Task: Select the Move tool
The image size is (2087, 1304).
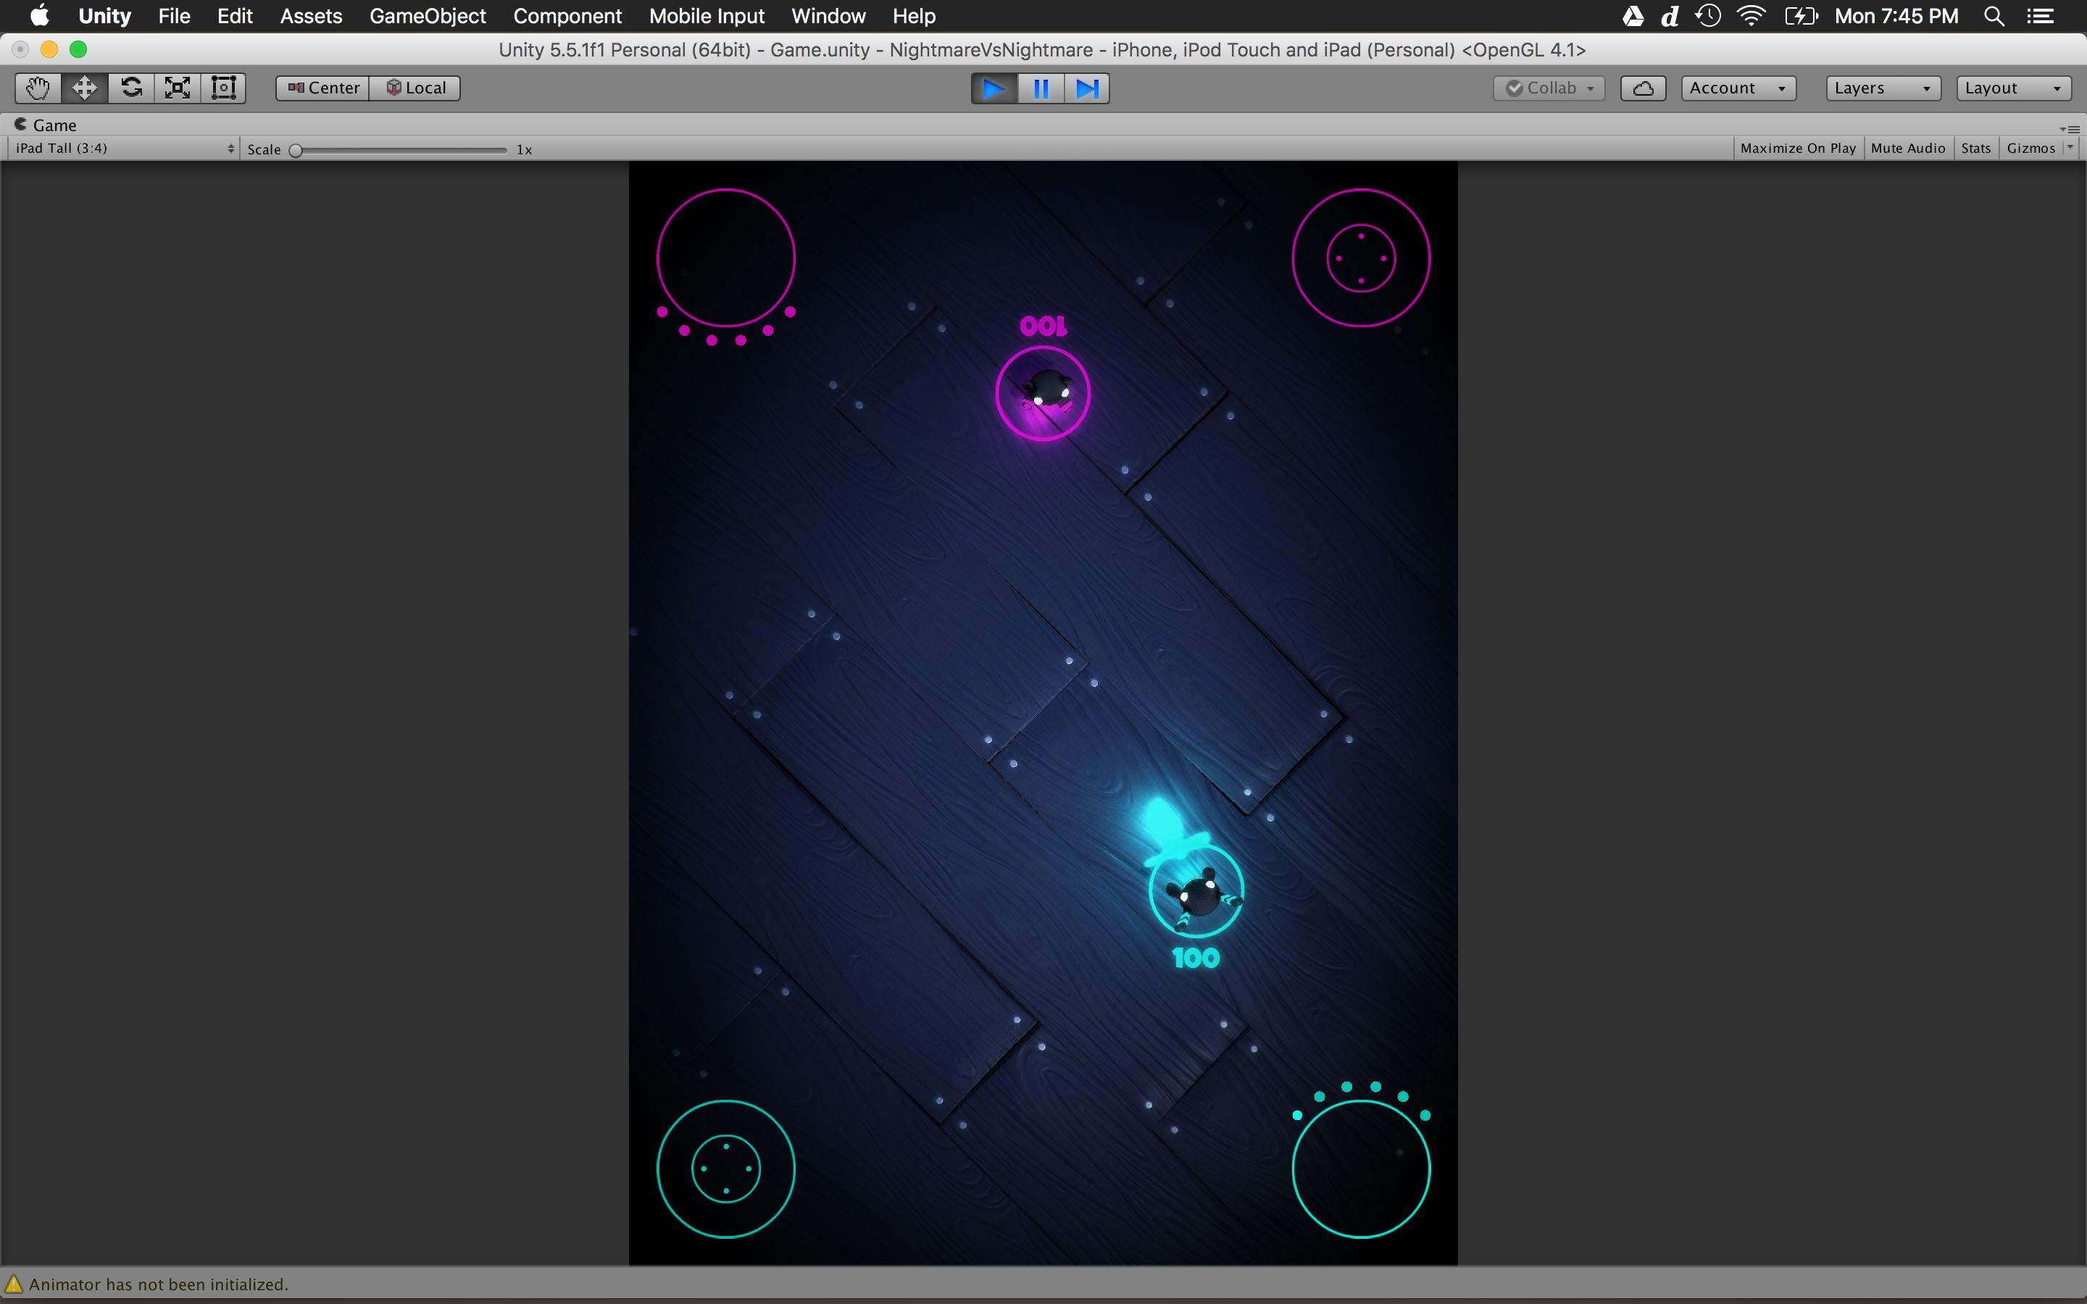Action: (85, 88)
